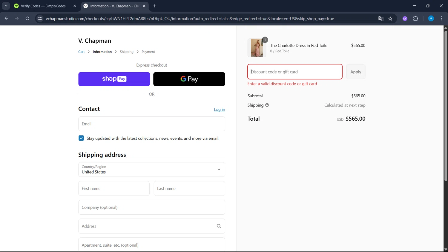The image size is (448, 252).
Task: Open the purple extension icon
Action: pyautogui.click(x=405, y=19)
